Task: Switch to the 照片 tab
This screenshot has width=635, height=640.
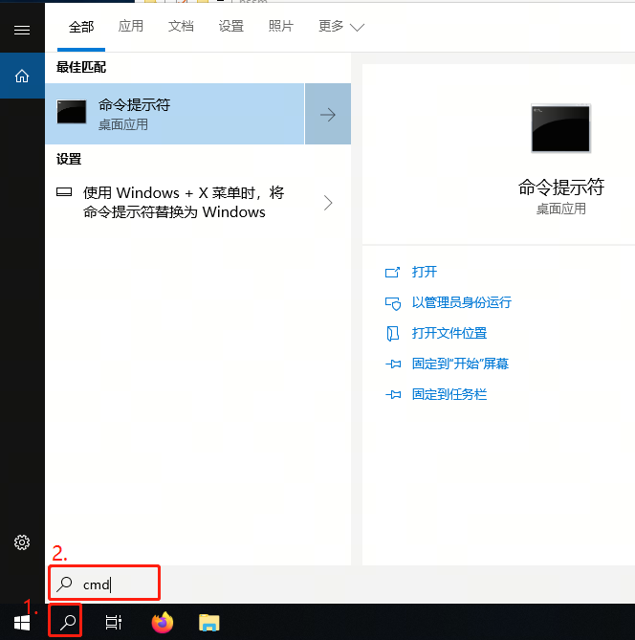Action: point(281,26)
